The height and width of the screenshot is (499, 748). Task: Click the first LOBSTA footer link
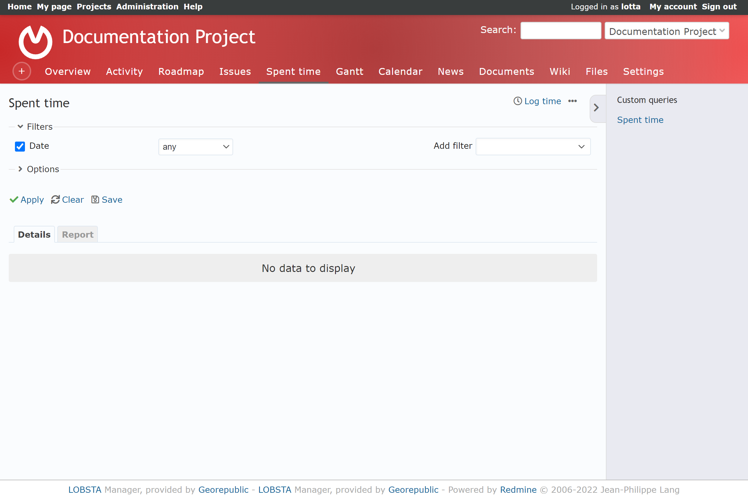click(85, 489)
